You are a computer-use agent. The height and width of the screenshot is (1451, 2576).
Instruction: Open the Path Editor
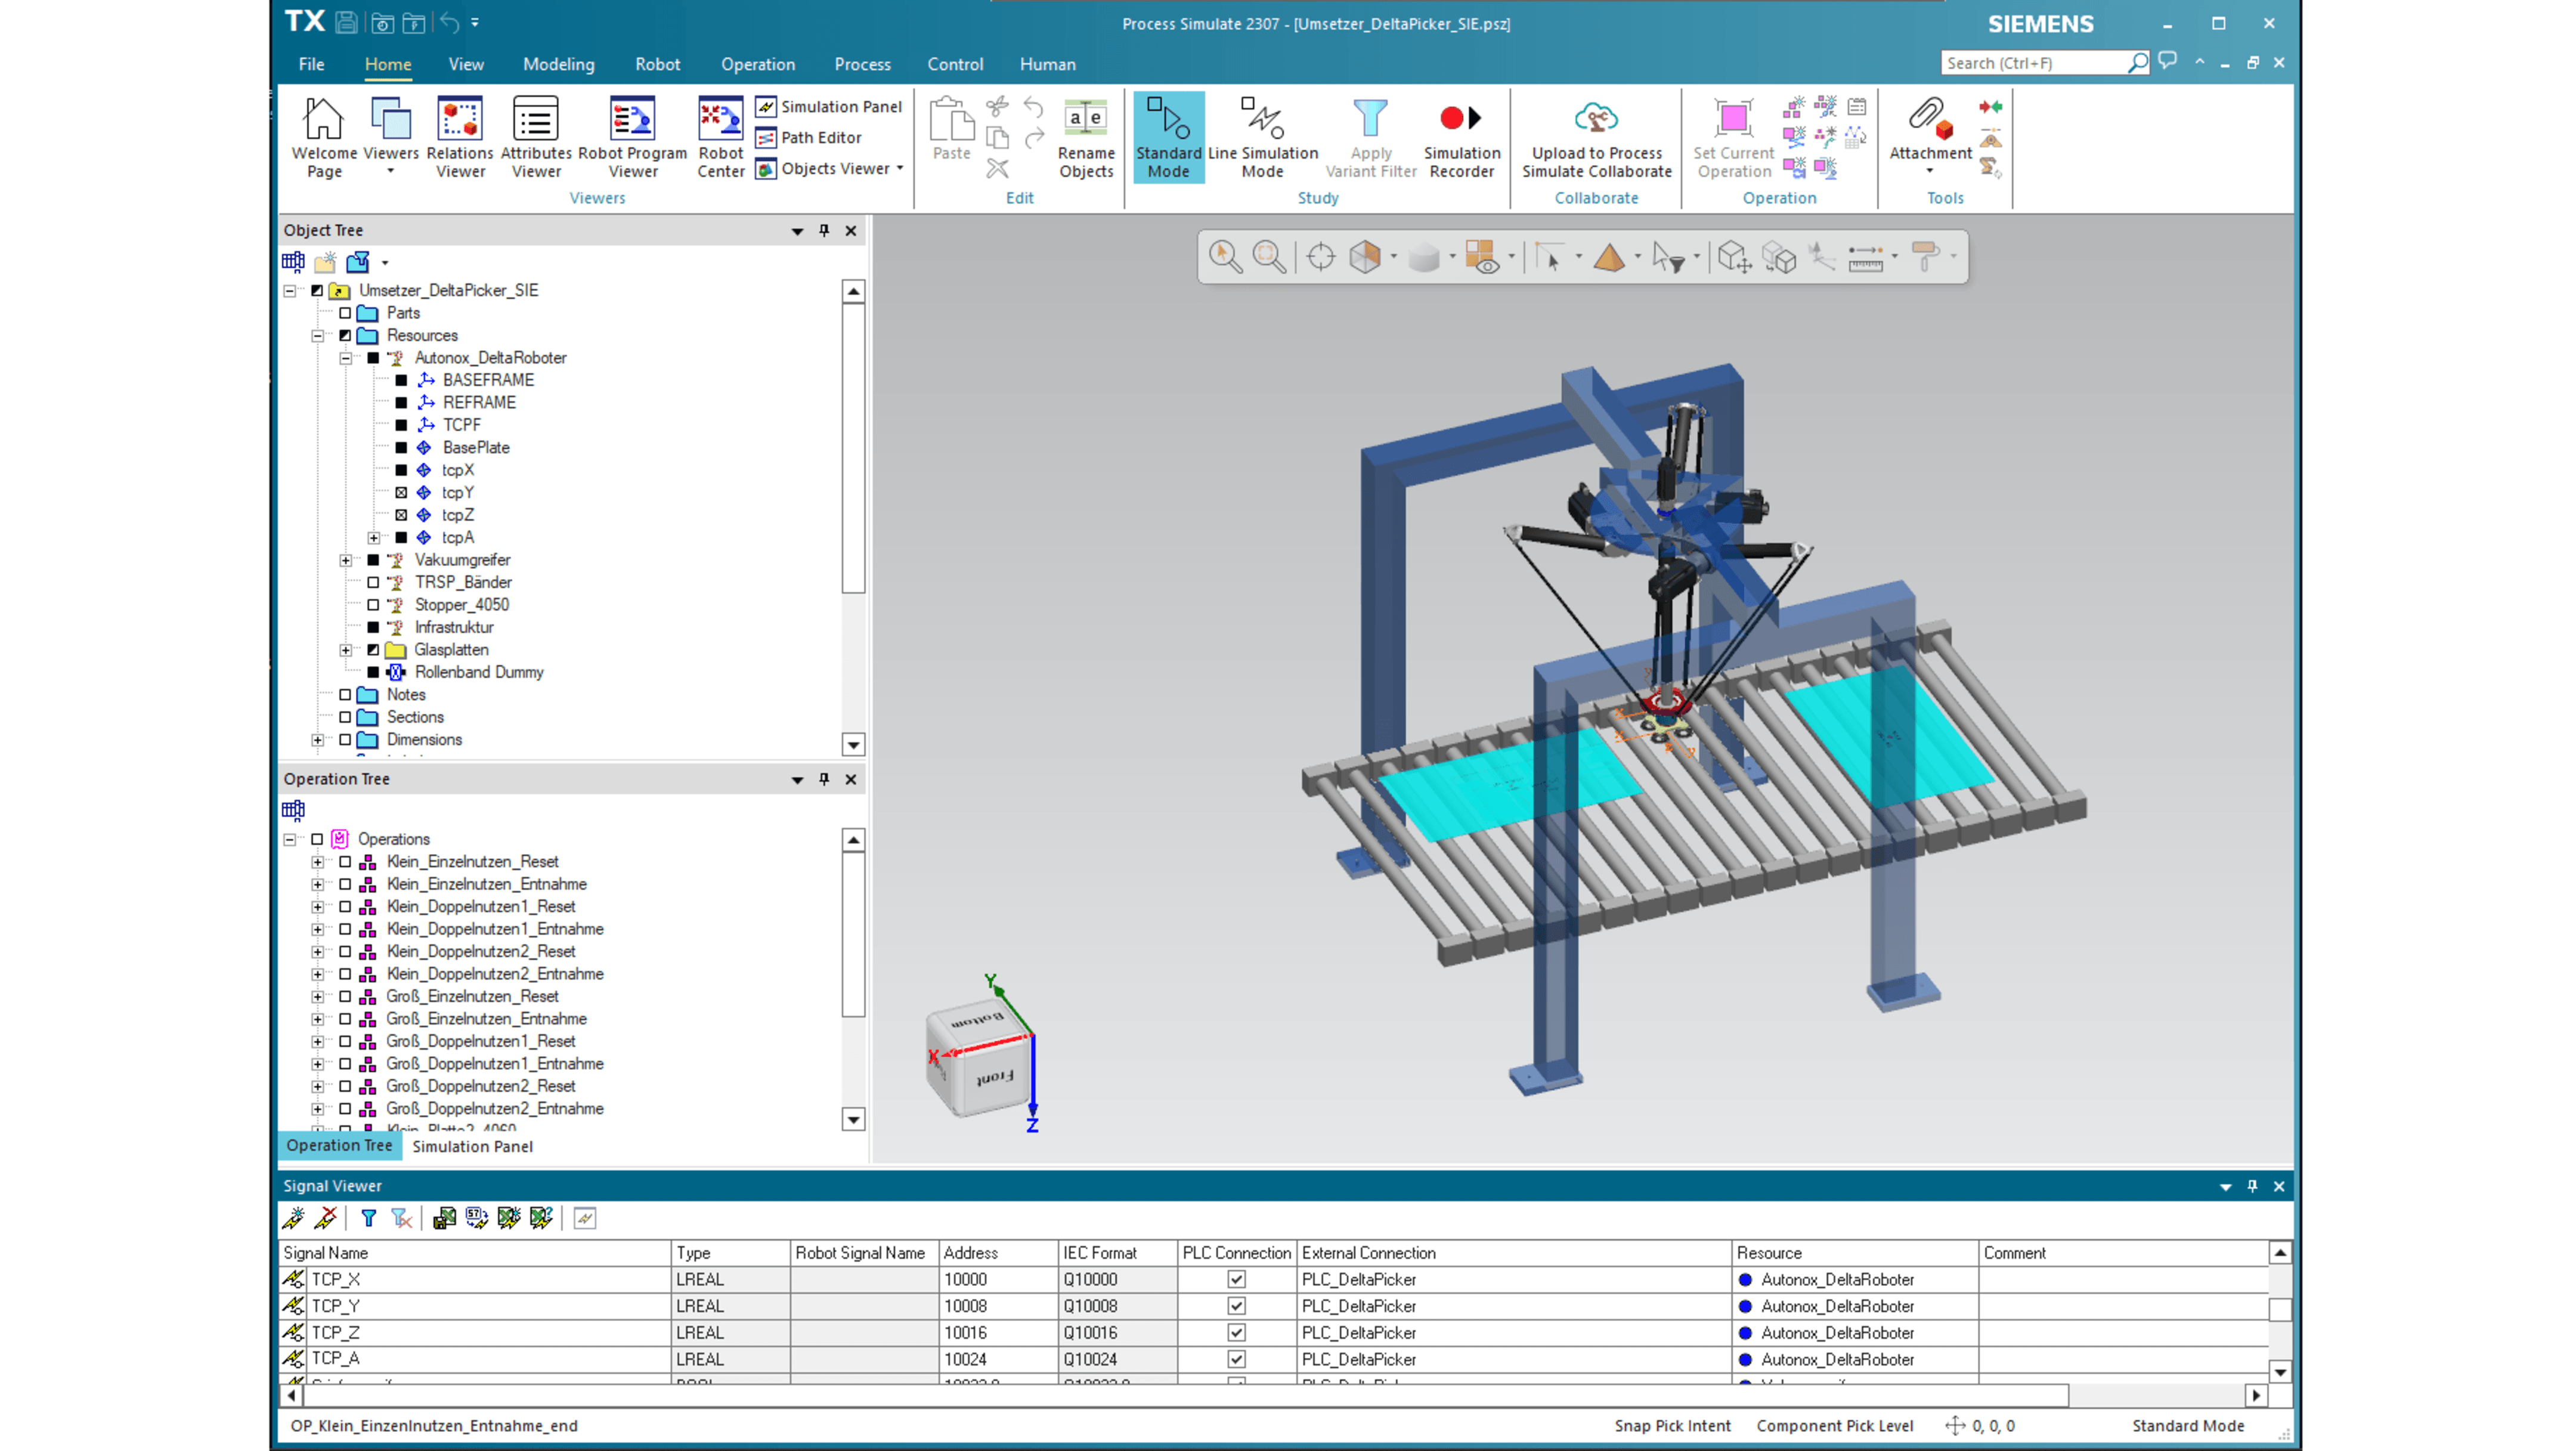pos(809,138)
